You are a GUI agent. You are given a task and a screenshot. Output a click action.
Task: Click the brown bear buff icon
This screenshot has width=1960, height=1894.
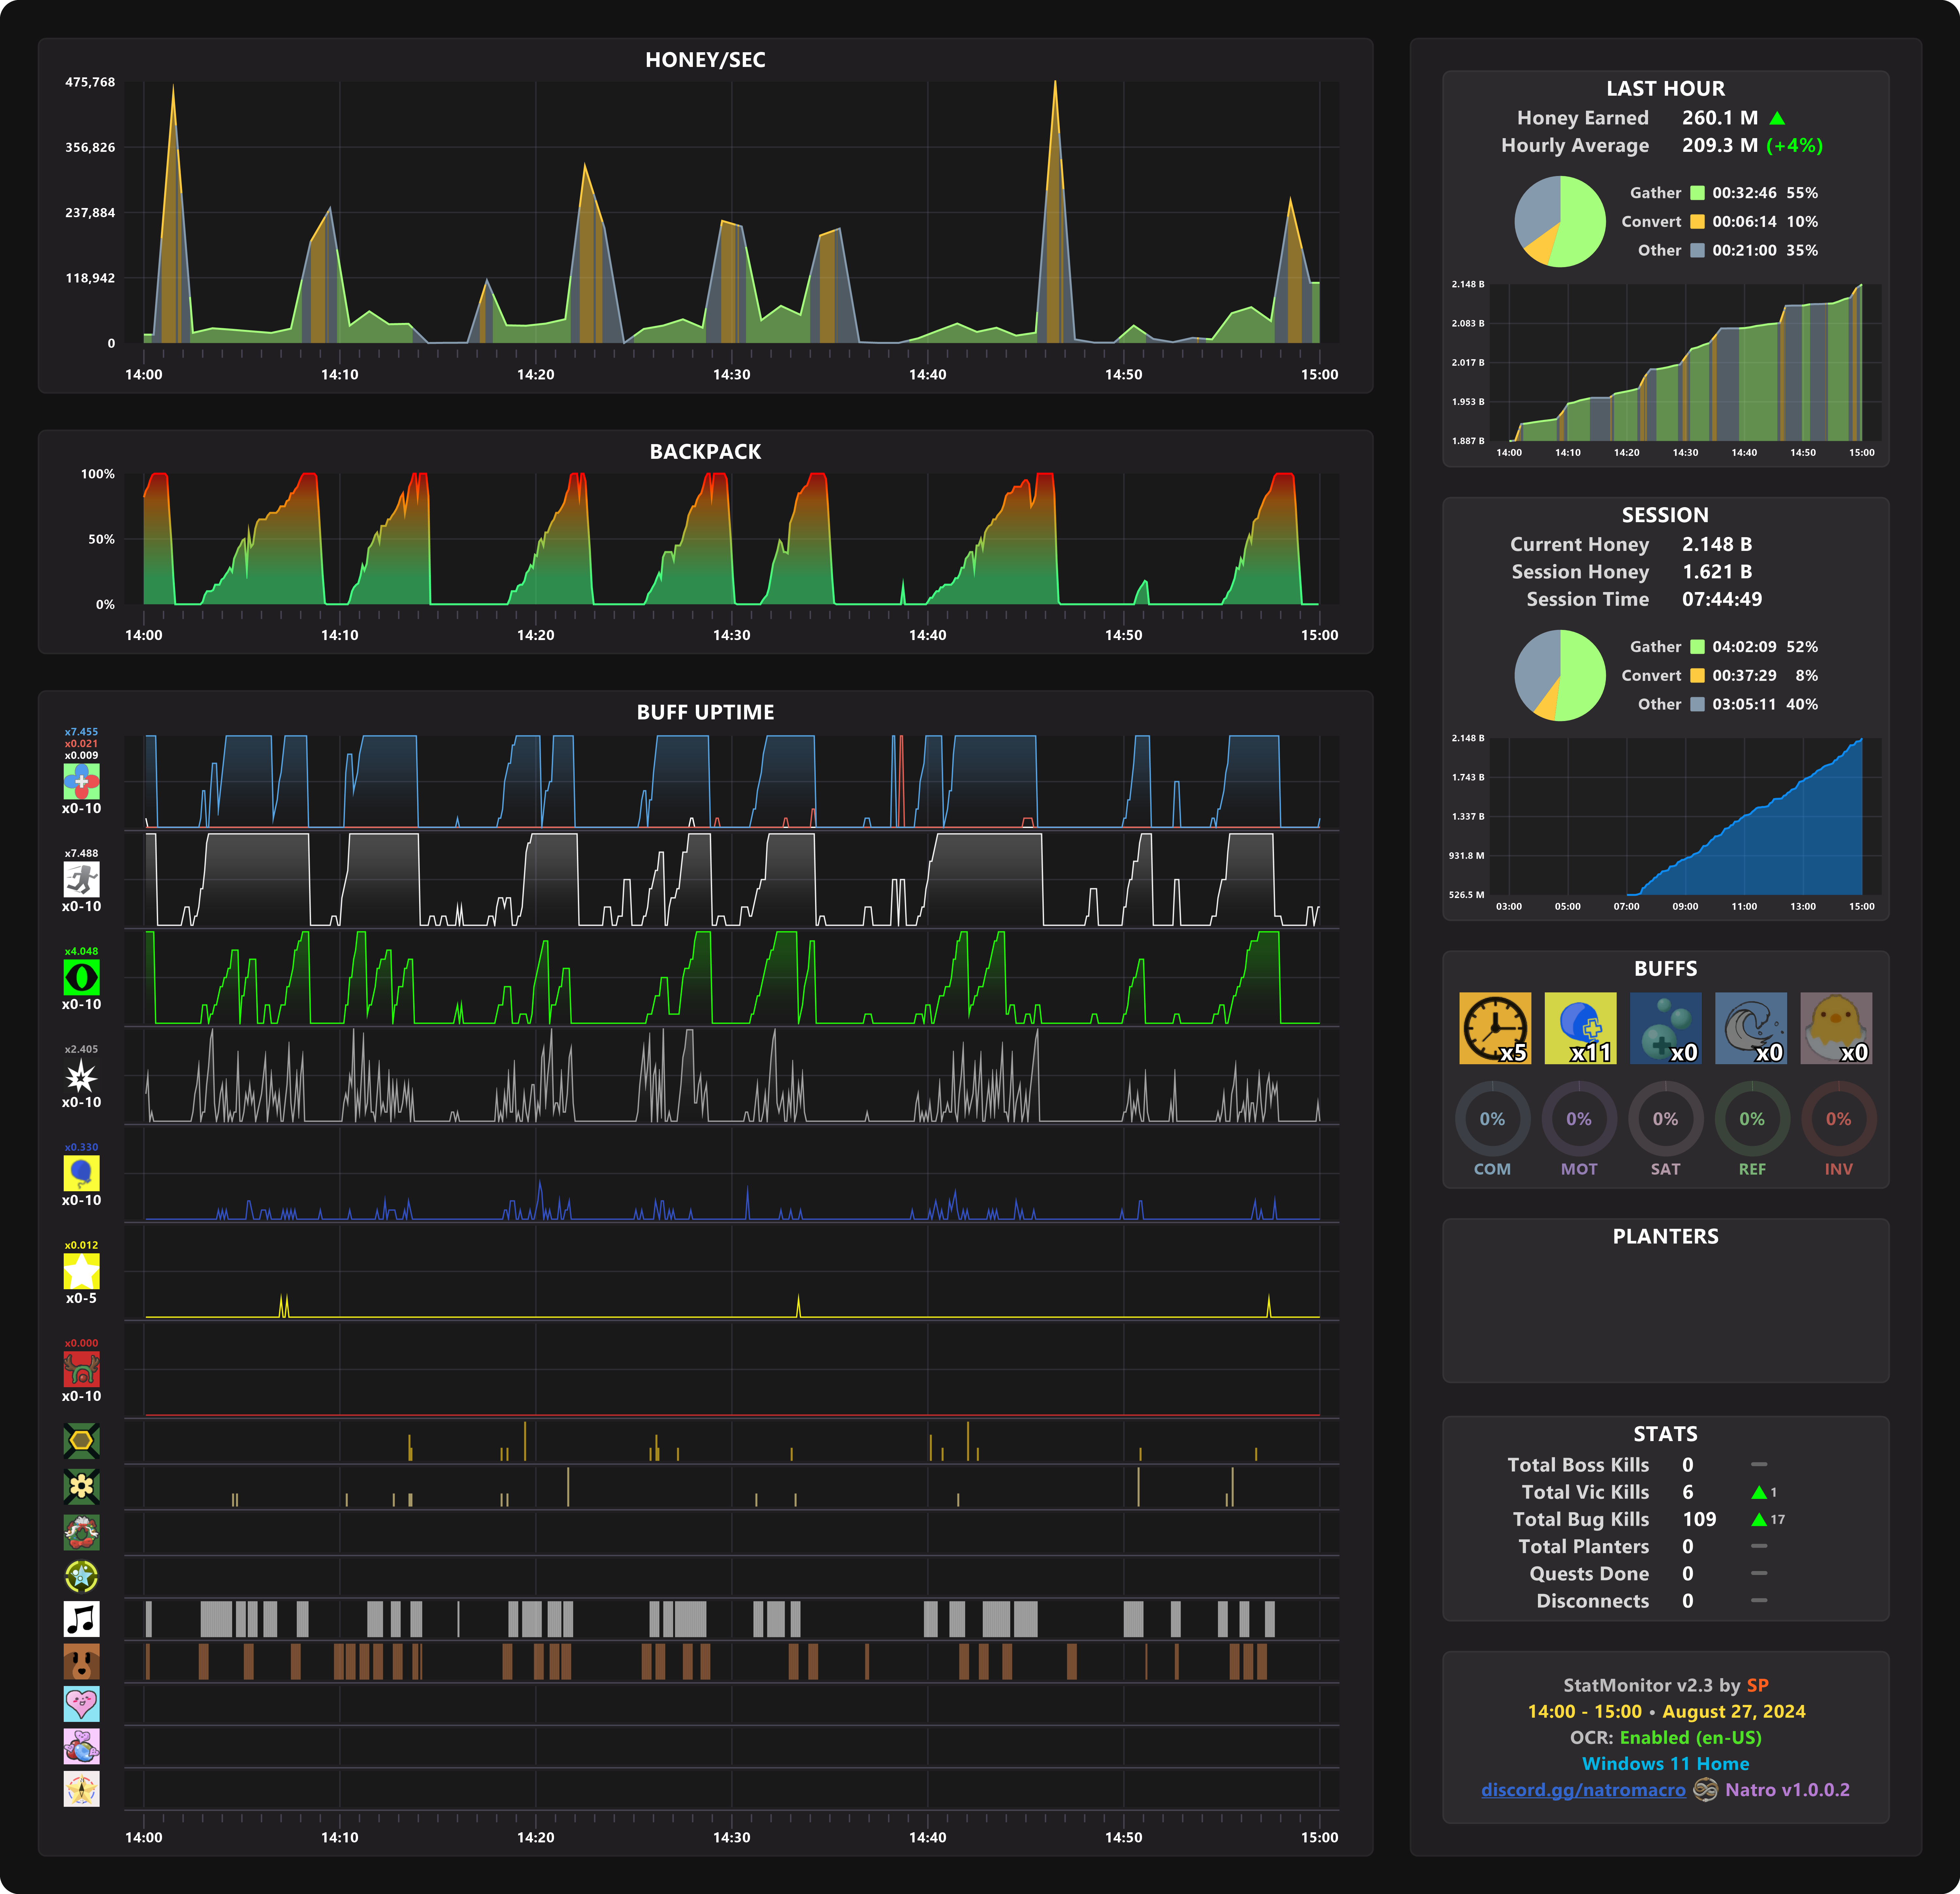pyautogui.click(x=81, y=1661)
